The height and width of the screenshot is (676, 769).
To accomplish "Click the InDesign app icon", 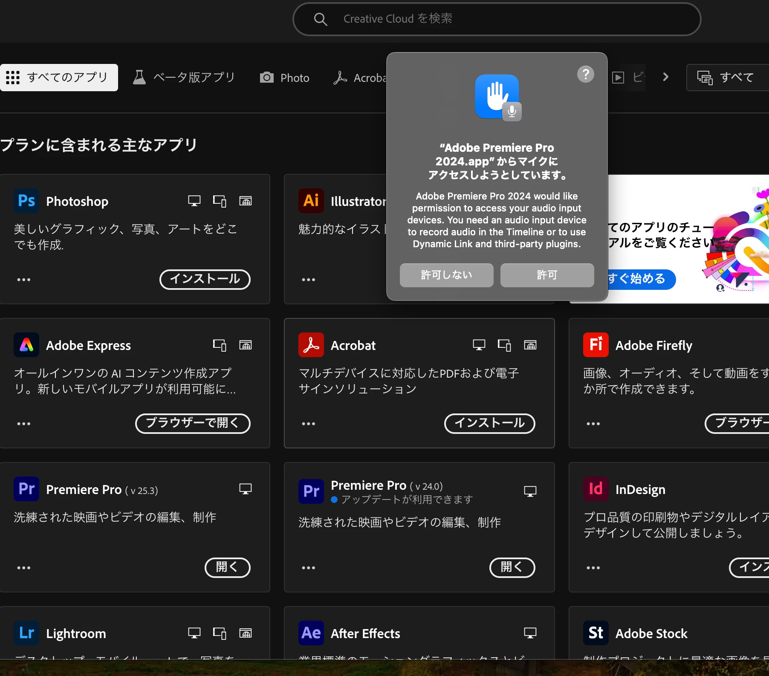I will pyautogui.click(x=596, y=489).
